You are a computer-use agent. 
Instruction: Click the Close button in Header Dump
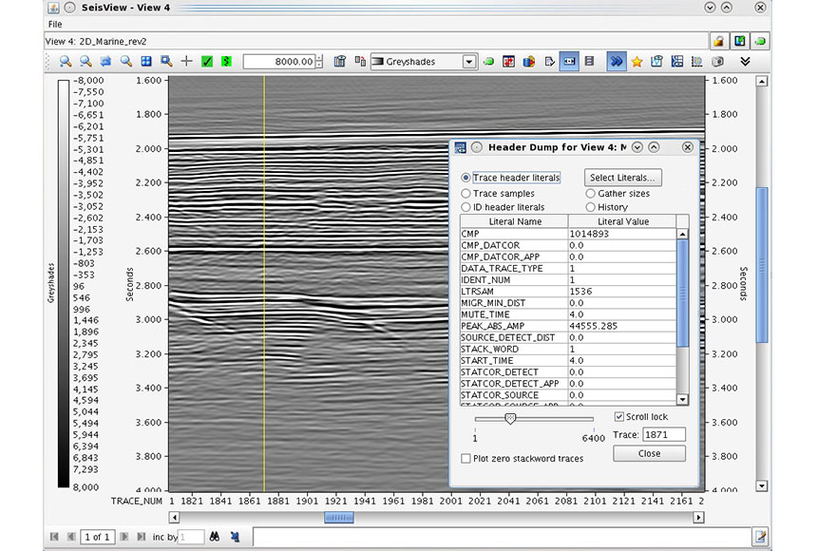(649, 453)
